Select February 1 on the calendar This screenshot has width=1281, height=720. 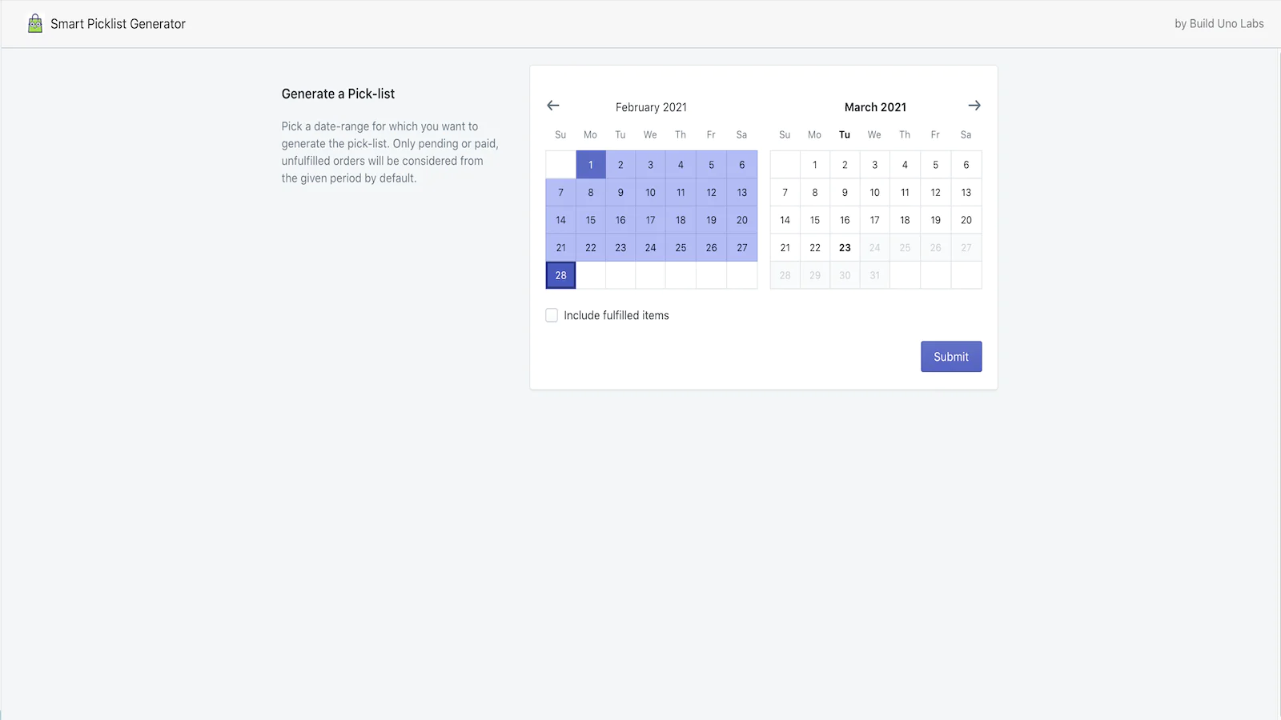tap(590, 164)
